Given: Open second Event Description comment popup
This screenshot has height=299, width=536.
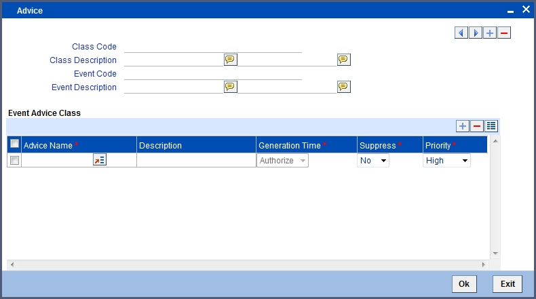Looking at the screenshot, I should coord(343,87).
